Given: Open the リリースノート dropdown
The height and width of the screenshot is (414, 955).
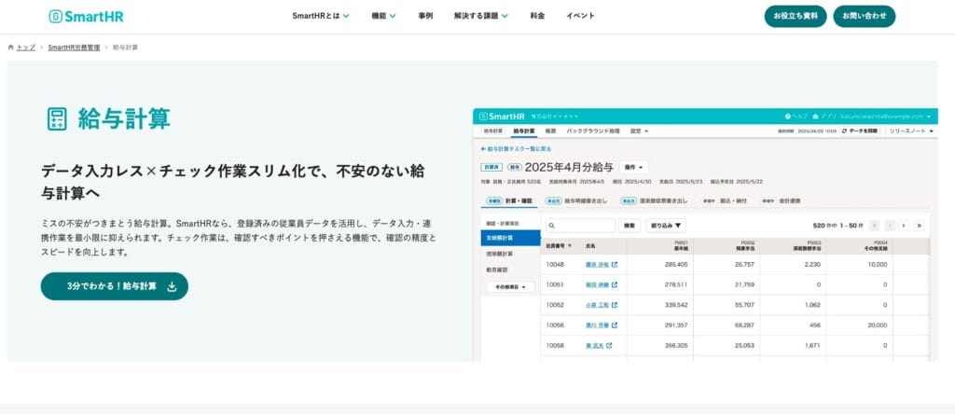Looking at the screenshot, I should [910, 131].
